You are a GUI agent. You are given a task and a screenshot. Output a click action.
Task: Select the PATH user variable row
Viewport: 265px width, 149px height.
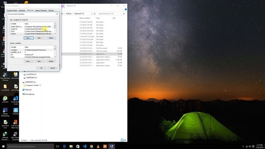click(32, 31)
